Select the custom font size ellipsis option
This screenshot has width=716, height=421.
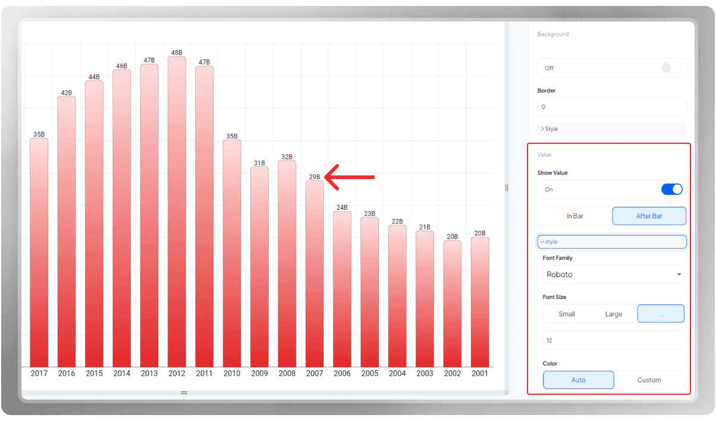[661, 314]
